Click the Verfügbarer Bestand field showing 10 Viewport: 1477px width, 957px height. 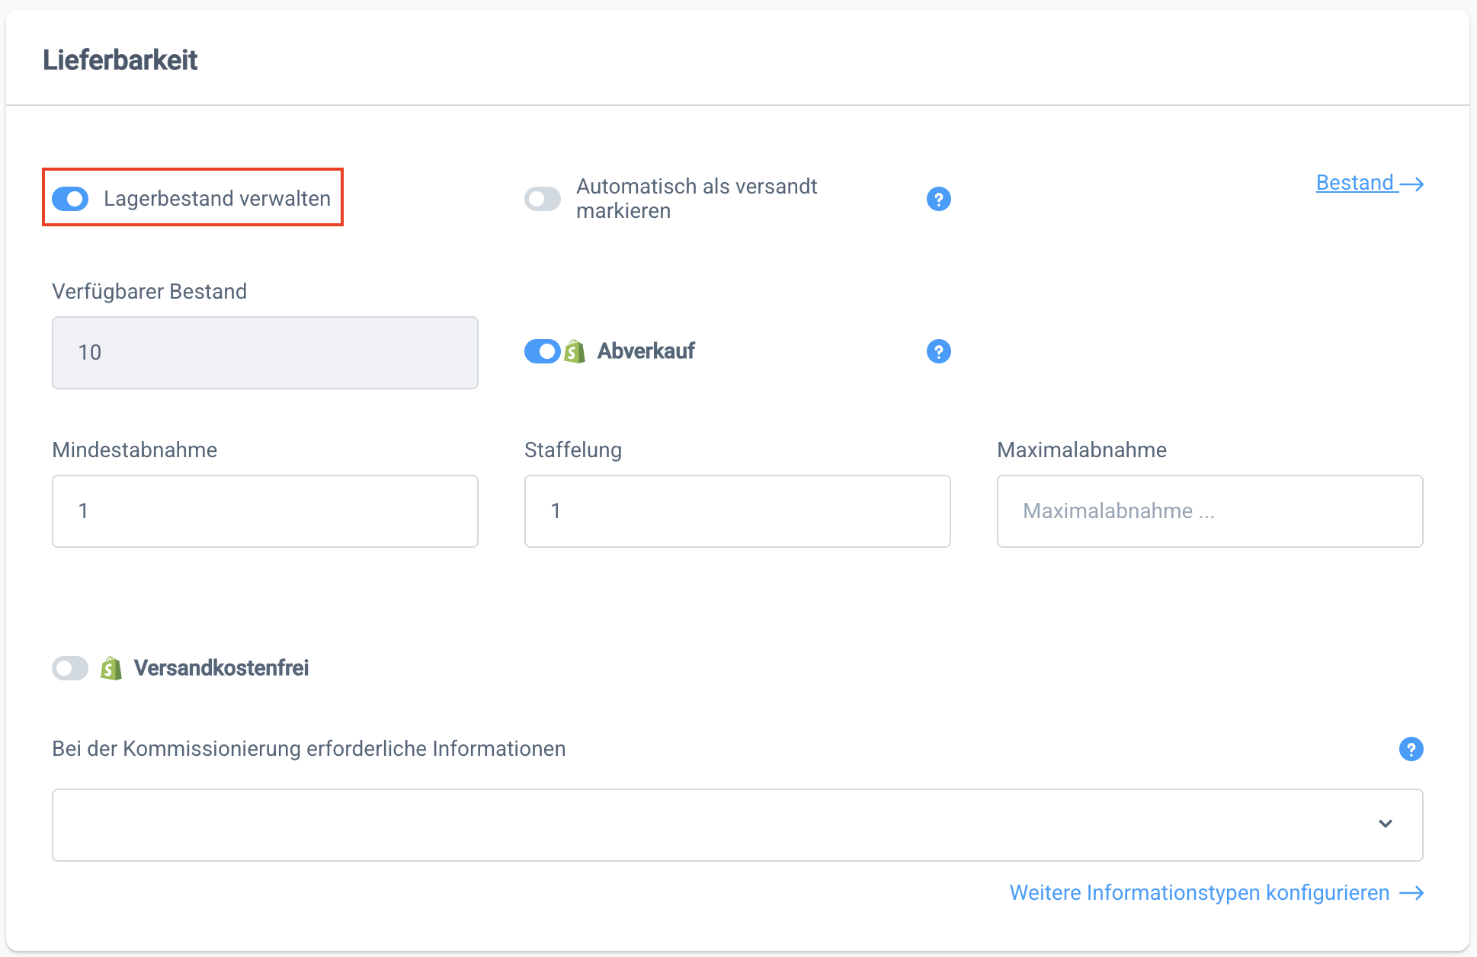click(x=264, y=353)
